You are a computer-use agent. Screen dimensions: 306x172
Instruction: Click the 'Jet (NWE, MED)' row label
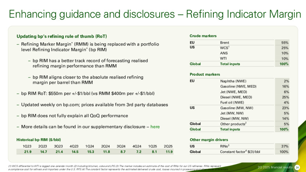(234, 92)
